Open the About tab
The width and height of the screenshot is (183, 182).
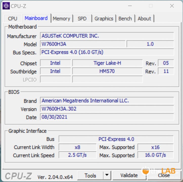pos(144,18)
